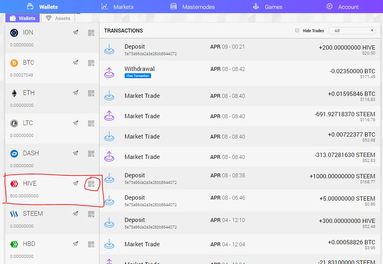Open send for LTC wallet
The width and height of the screenshot is (383, 264).
tap(75, 123)
